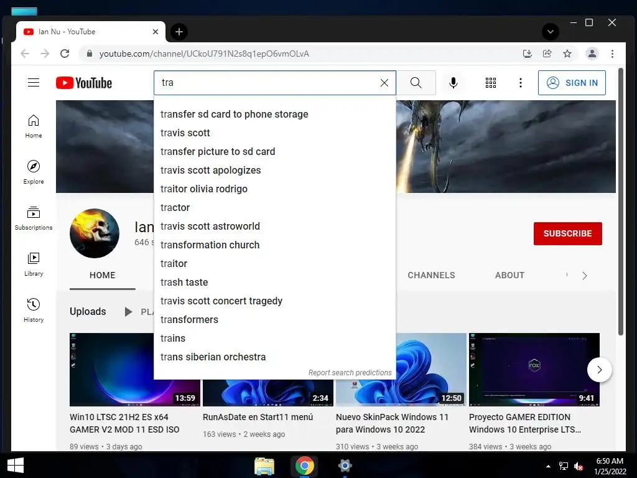Image resolution: width=637 pixels, height=478 pixels.
Task: Click the SIGN IN button
Action: tap(572, 83)
